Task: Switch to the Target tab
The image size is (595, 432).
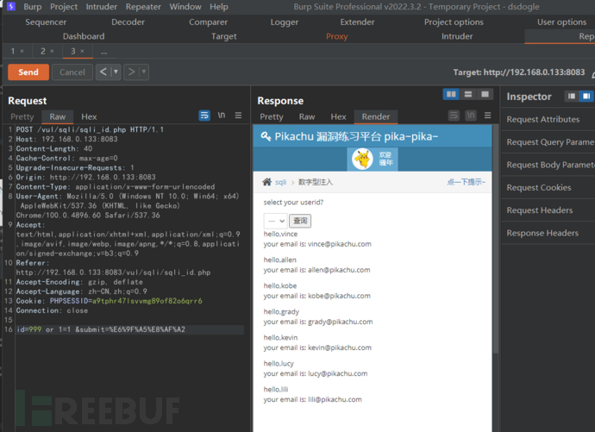Action: [x=224, y=36]
